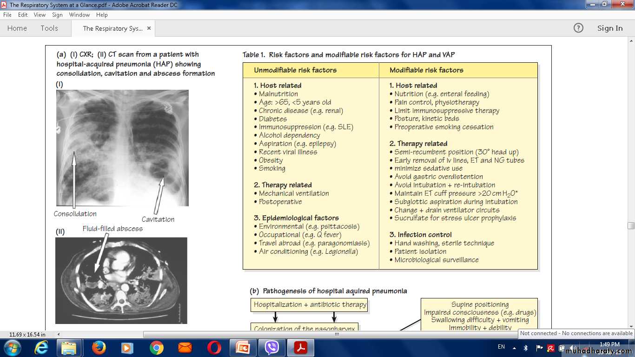Click the Help question mark icon
Screen dimensions: 635x357
click(x=578, y=28)
